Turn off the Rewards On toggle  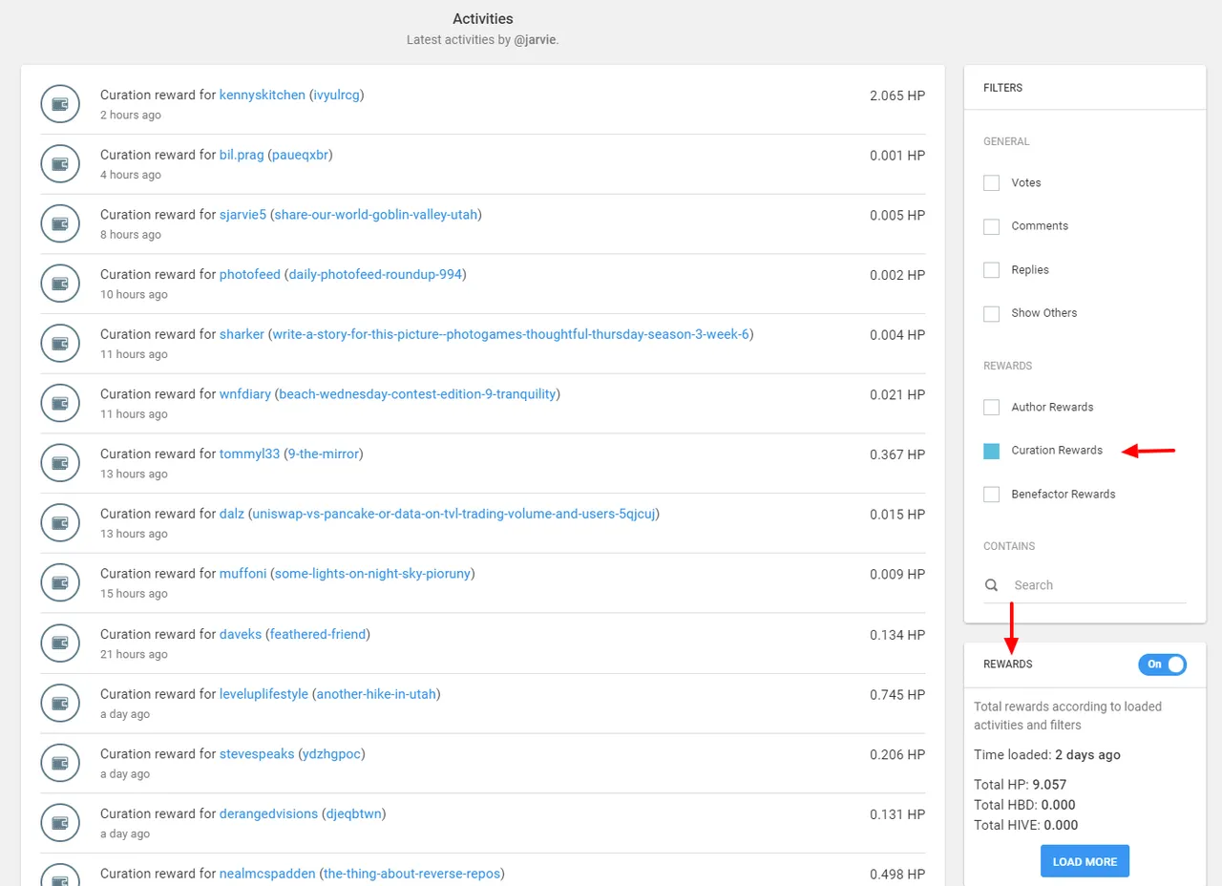coord(1162,664)
